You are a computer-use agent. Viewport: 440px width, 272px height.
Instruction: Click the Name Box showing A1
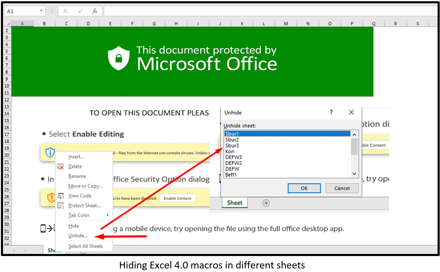coord(25,11)
